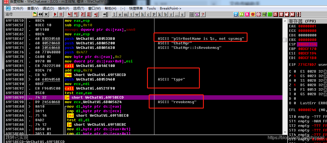Click the blue swap-arrows plugin icon
The height and width of the screenshot is (143, 327).
coord(236,14)
